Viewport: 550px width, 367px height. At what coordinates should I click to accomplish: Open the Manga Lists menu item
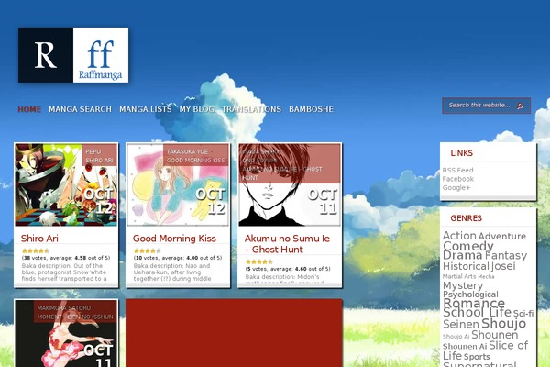(146, 109)
